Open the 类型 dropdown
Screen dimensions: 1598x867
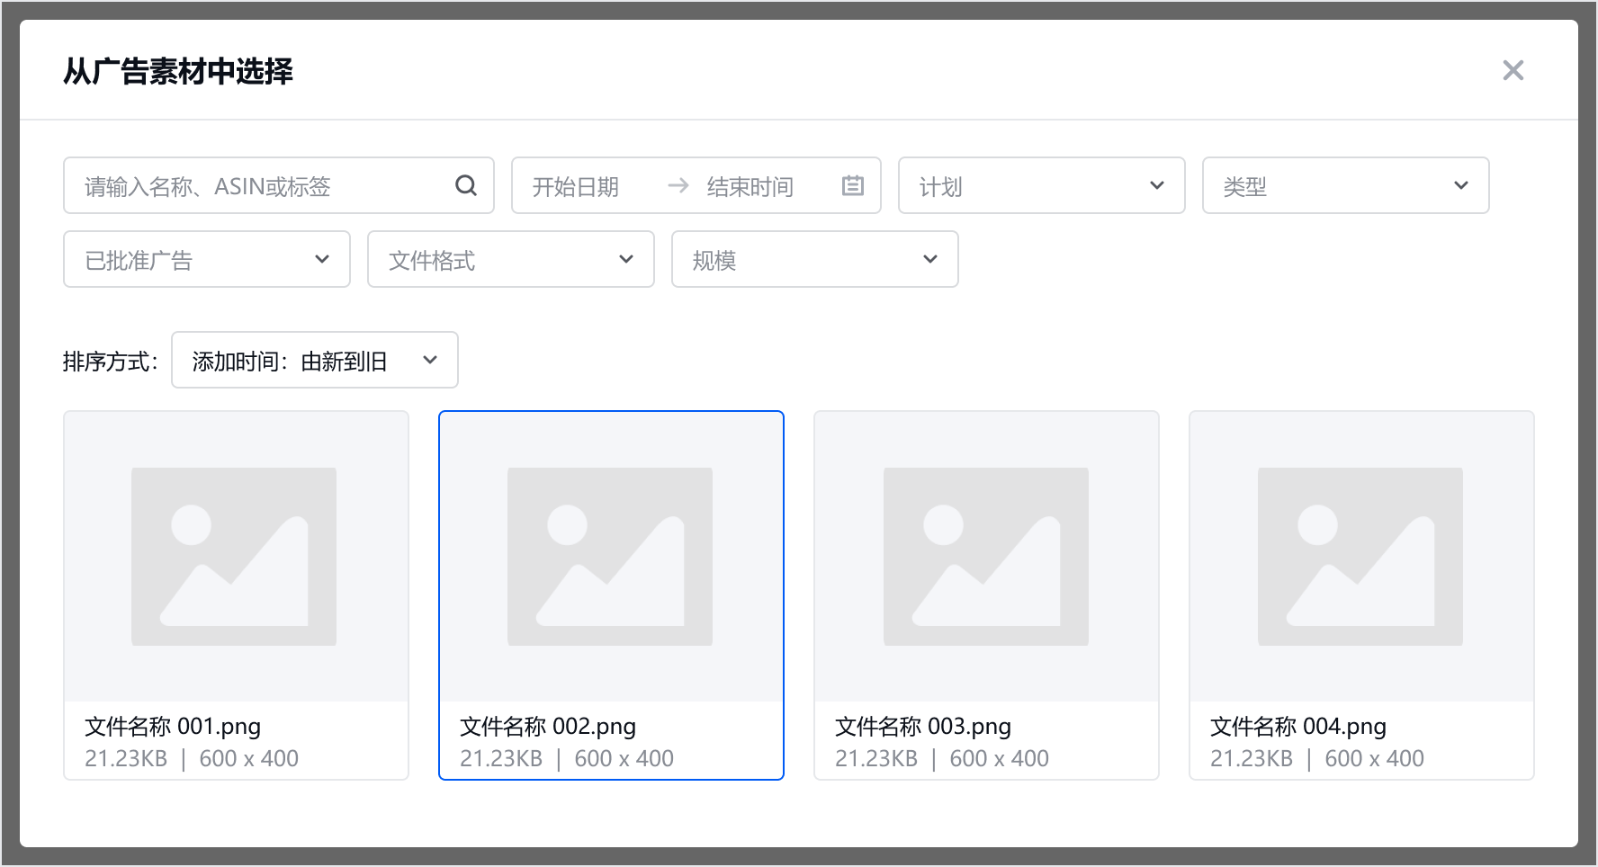click(x=1345, y=185)
